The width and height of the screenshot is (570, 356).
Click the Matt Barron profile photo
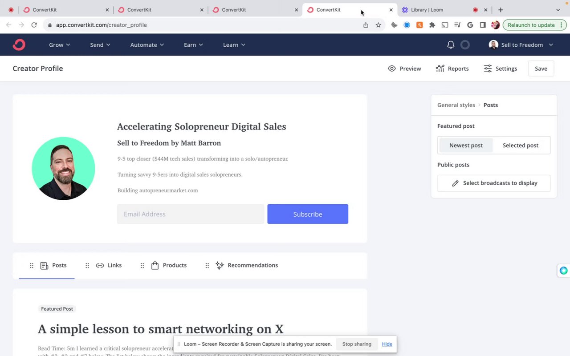click(63, 168)
